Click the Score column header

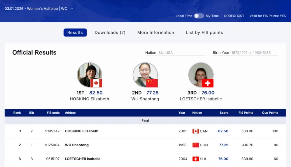click(224, 113)
